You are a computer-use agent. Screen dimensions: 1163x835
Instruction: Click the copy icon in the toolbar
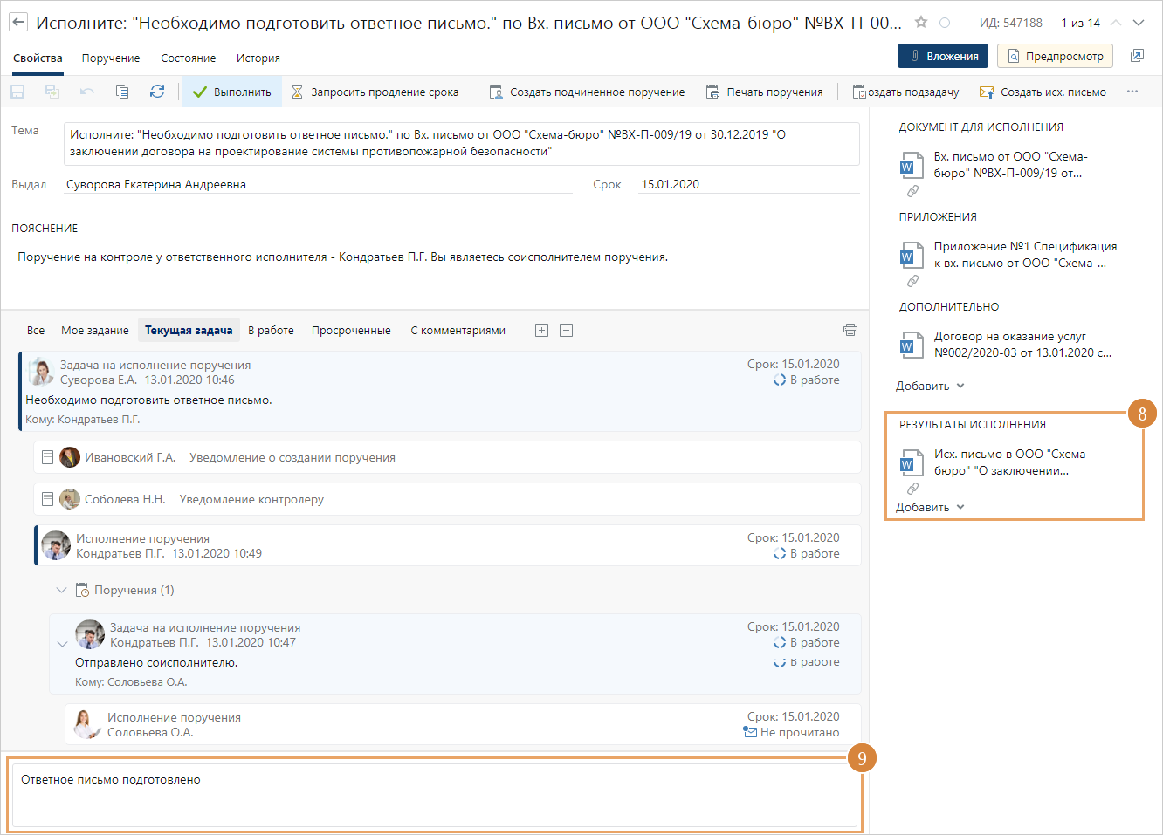122,92
